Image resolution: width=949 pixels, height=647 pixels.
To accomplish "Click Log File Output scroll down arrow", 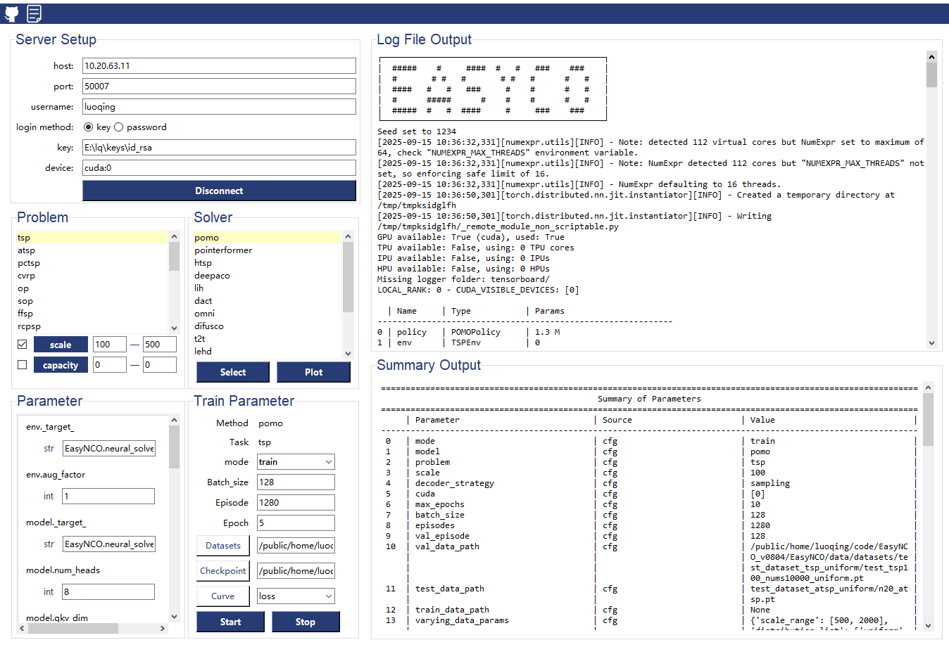I will [931, 343].
